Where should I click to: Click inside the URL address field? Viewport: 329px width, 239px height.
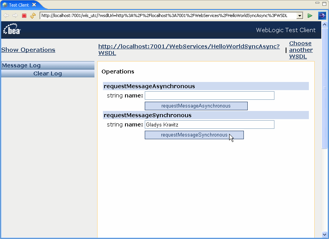(x=168, y=15)
